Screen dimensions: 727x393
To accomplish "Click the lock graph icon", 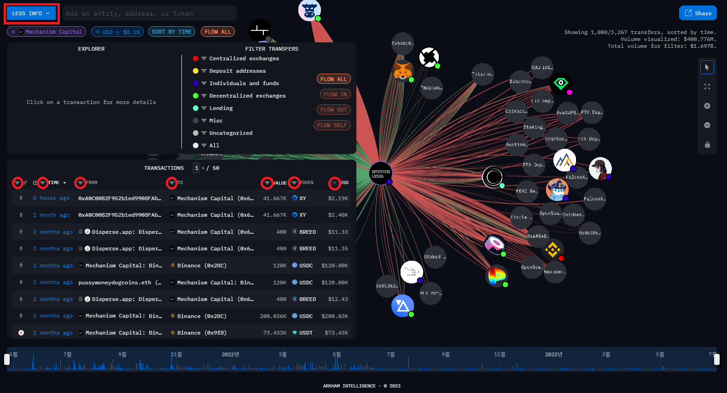I will pos(707,144).
